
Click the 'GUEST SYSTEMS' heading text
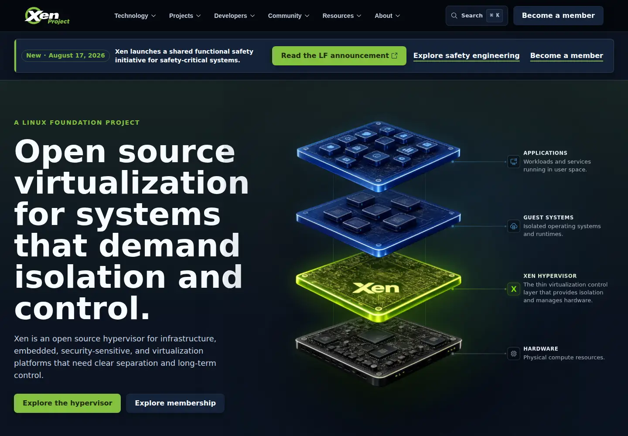pos(548,218)
